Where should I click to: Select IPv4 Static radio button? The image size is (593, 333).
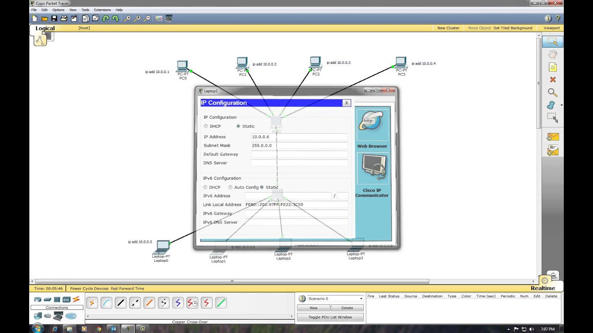pyautogui.click(x=238, y=126)
